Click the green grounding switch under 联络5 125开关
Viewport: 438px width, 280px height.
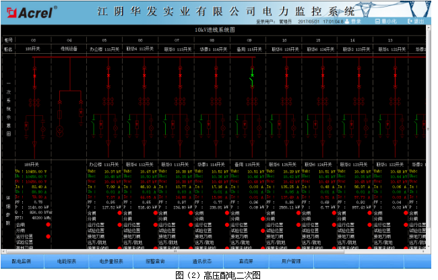coord(272,126)
